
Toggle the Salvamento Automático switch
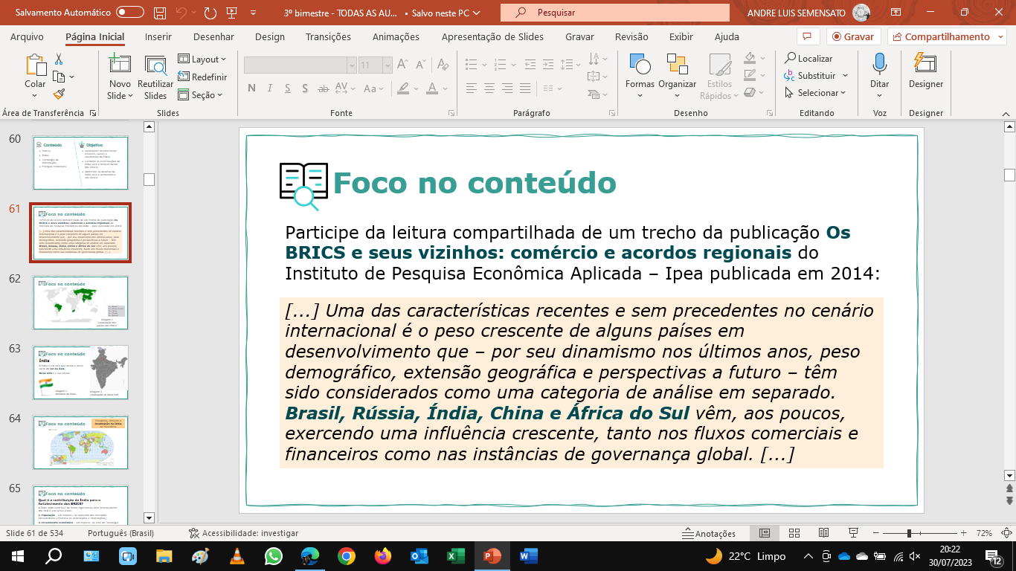[130, 13]
